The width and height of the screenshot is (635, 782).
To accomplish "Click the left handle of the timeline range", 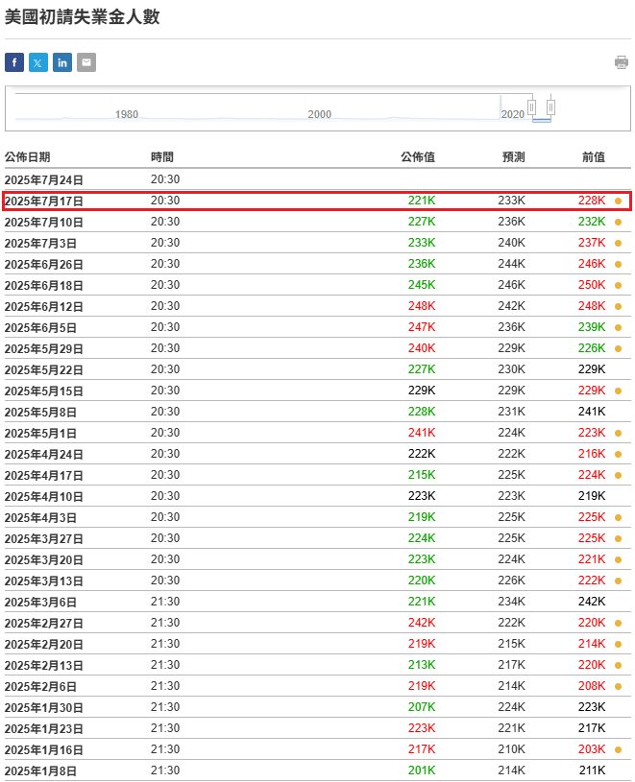I will point(531,107).
